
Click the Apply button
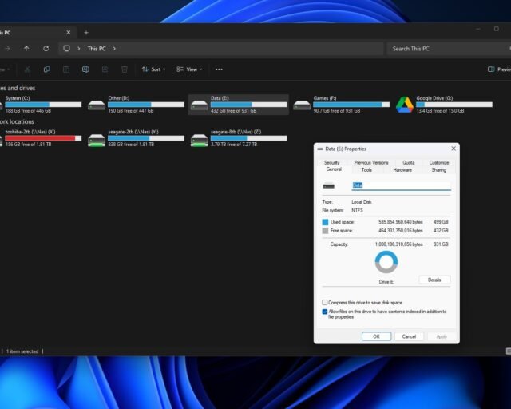tap(442, 336)
